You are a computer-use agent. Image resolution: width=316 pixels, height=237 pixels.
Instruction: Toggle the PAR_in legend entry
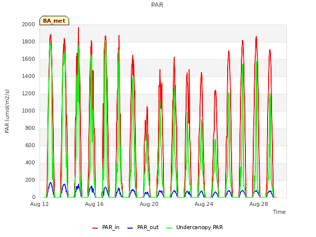click(106, 227)
